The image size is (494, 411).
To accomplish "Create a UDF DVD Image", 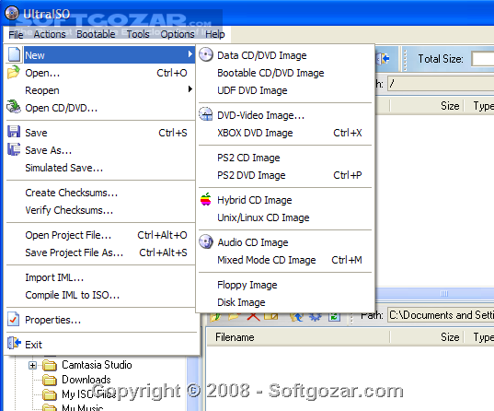I will (x=285, y=90).
